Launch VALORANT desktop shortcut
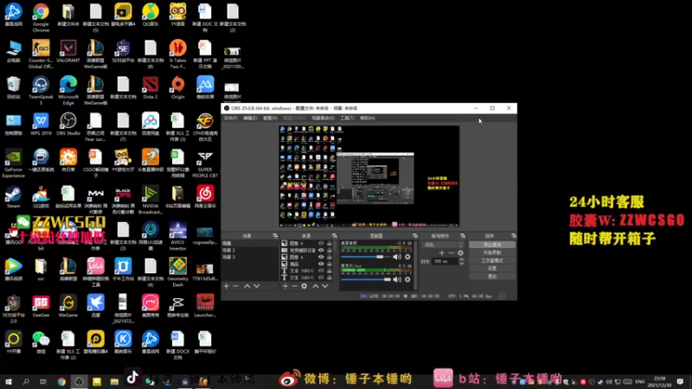The image size is (692, 389). click(68, 51)
